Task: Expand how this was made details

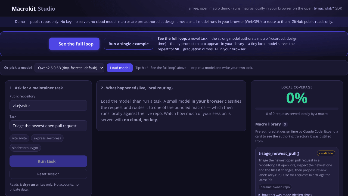Action: (x=285, y=194)
